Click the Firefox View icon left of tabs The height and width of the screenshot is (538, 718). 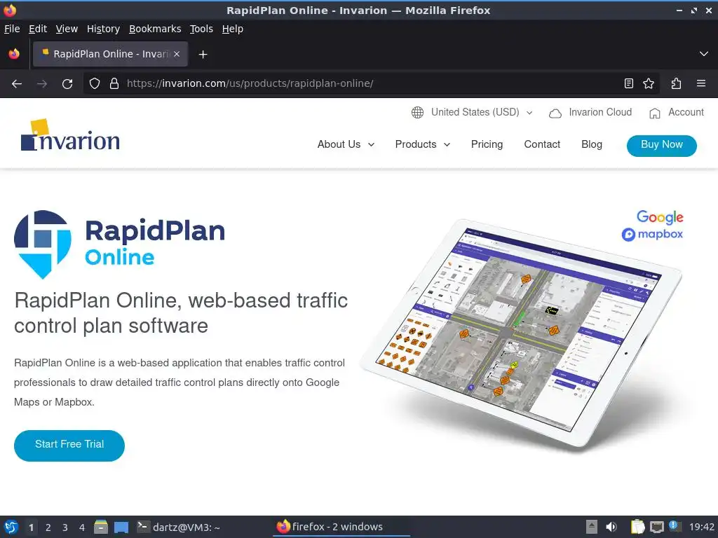[14, 54]
